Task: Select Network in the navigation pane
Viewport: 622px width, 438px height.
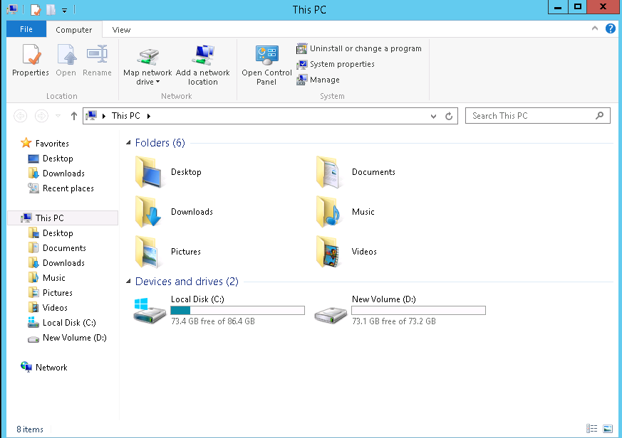Action: pyautogui.click(x=44, y=368)
